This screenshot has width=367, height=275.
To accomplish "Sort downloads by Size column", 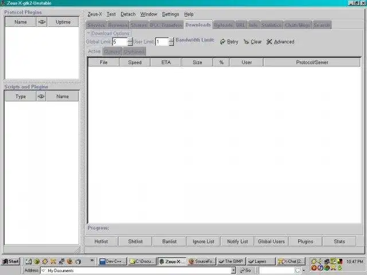I will pos(197,62).
